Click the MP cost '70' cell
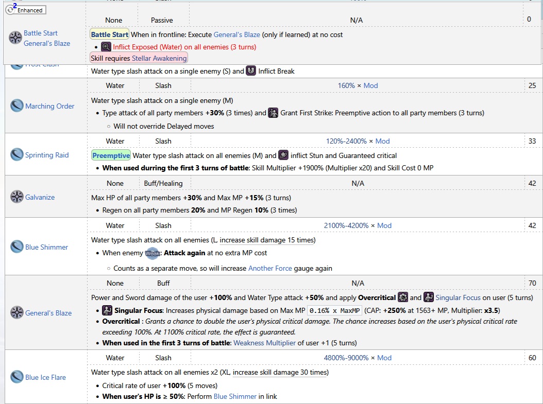 point(532,283)
